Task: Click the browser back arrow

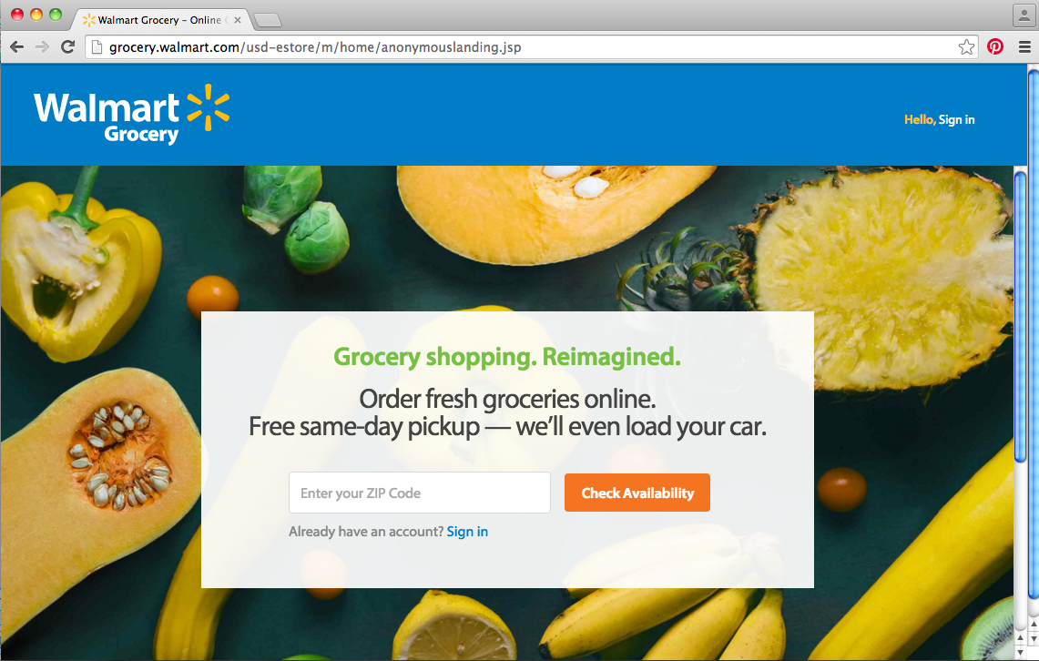Action: click(x=17, y=47)
